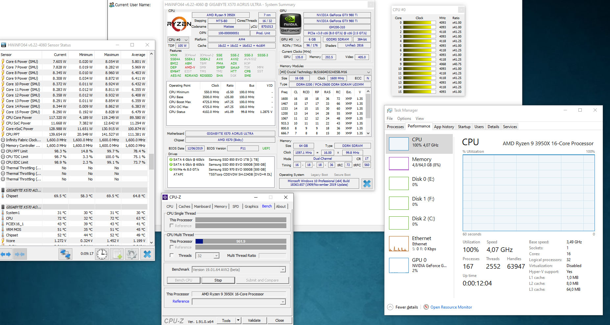Click the Infinity Fabric Clock sensor icon
This screenshot has width=610, height=325.
pos(3,140)
